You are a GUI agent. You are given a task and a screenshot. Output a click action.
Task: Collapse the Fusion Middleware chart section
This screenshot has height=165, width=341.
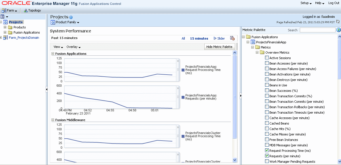click(52, 120)
